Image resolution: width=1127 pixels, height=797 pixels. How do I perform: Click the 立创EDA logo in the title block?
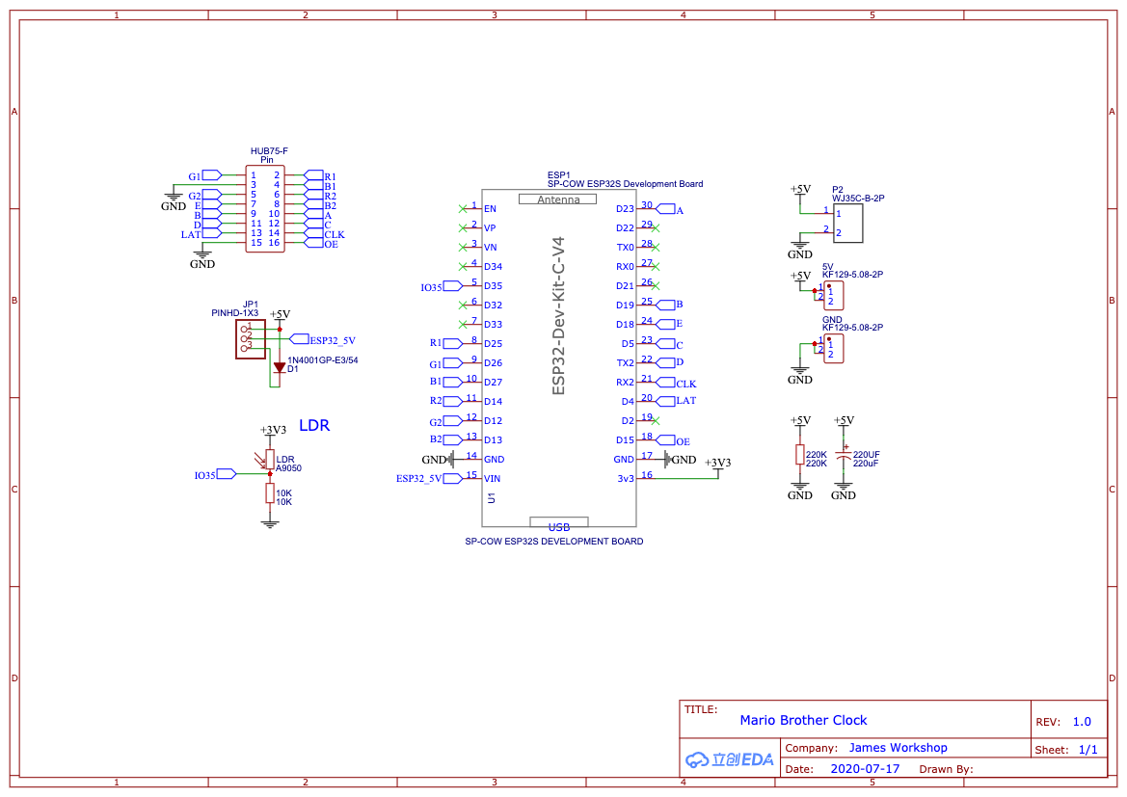pos(728,760)
